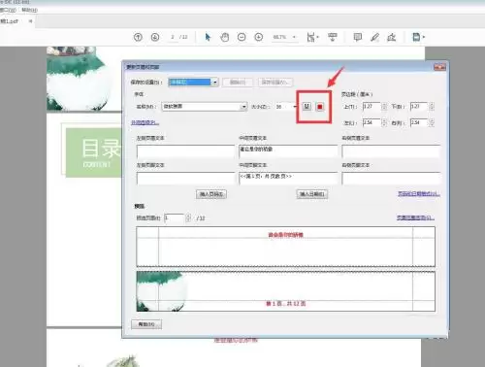Select the arrow selection tool in the toolbar
485x367 pixels.
(208, 37)
